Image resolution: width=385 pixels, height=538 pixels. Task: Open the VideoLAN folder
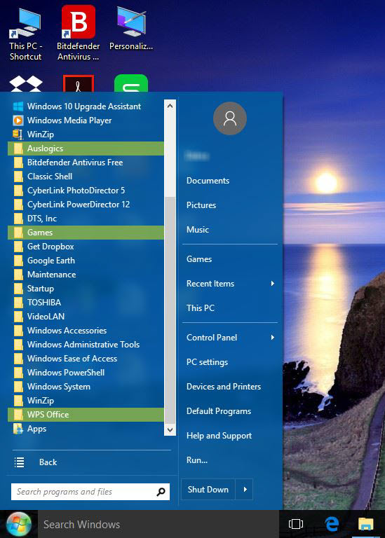86,317
